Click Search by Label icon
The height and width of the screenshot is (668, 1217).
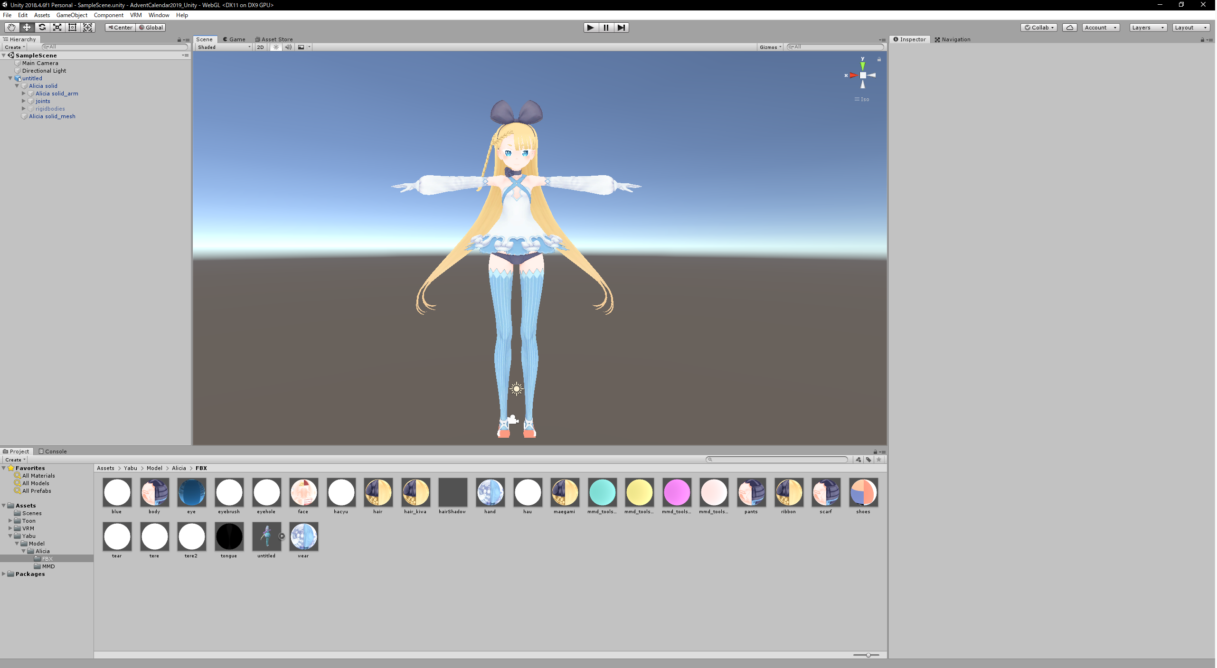point(868,460)
